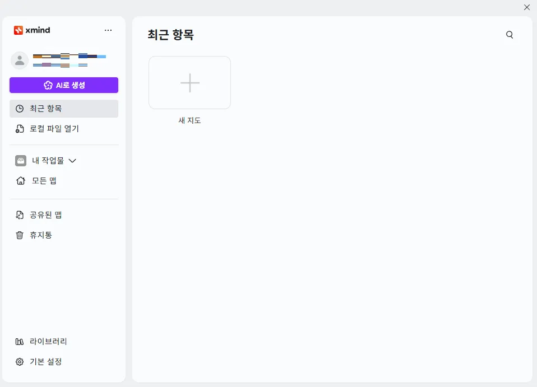This screenshot has height=387, width=537.
Task: Click the shared file icon beside 공유된 맵
Action: [x=20, y=215]
